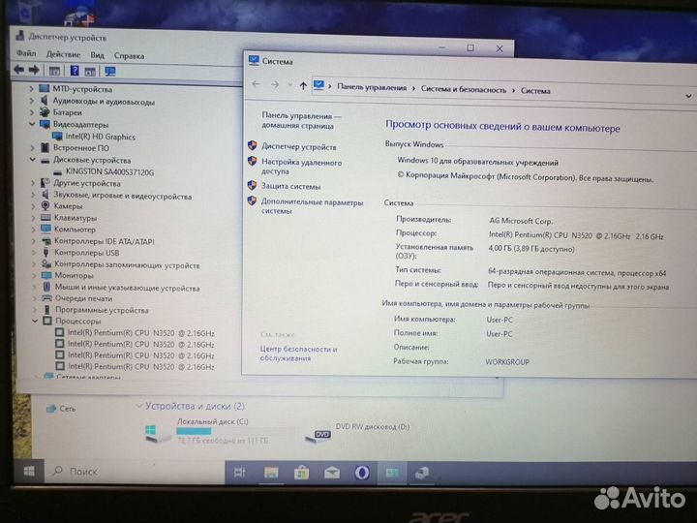Click the address bar history dropdown arrow
The height and width of the screenshot is (523, 697).
click(x=688, y=96)
